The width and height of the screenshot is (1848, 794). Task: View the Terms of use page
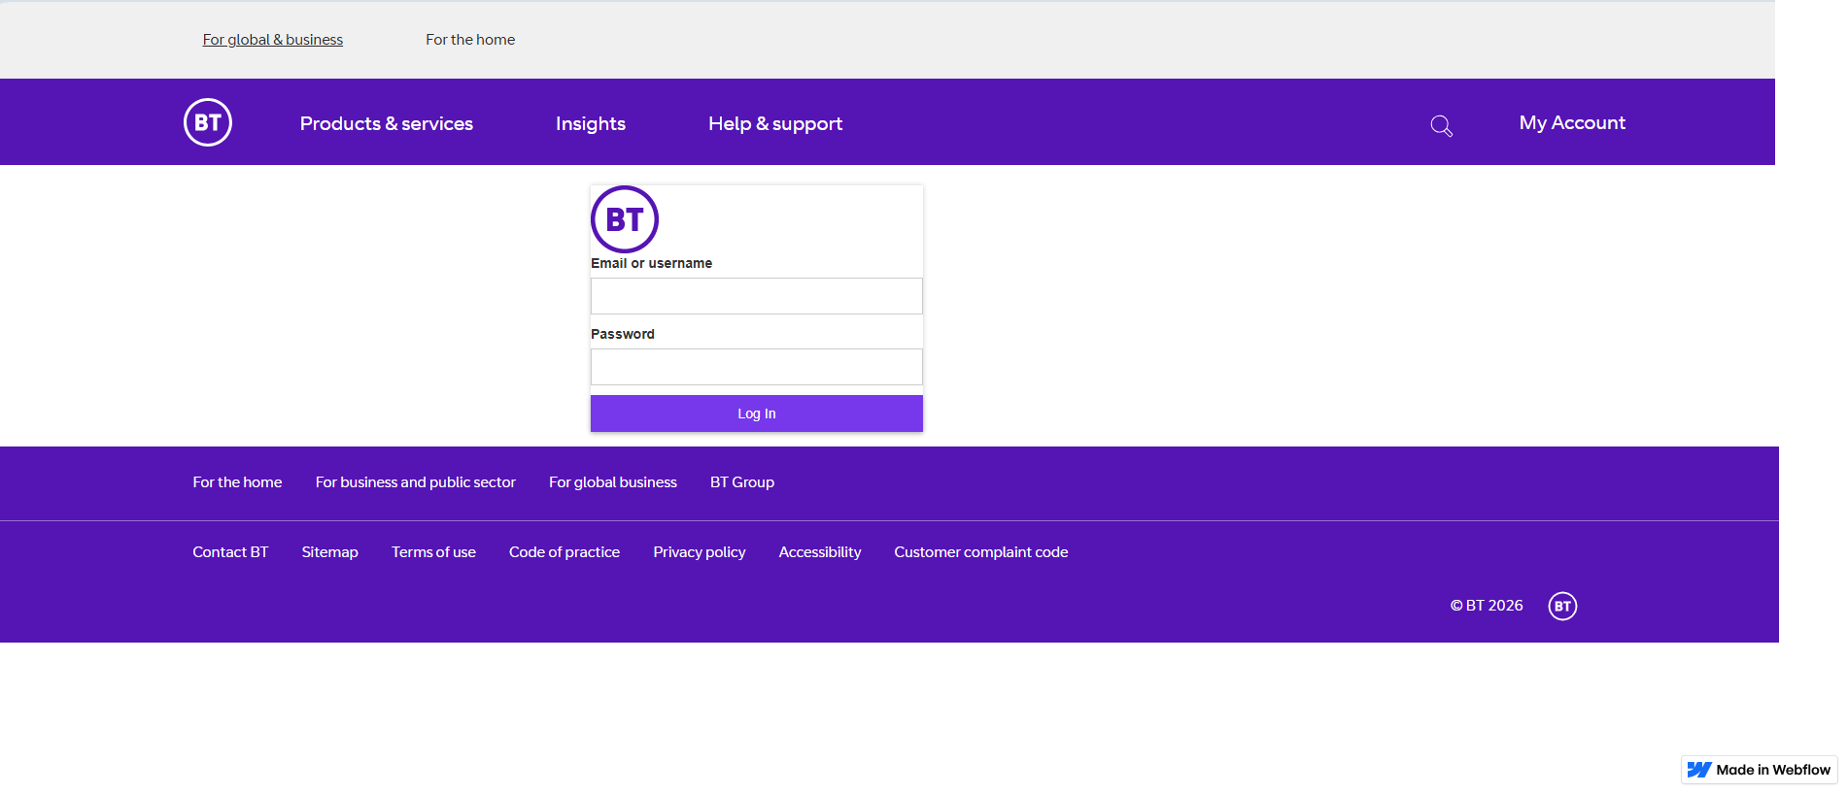pos(433,552)
